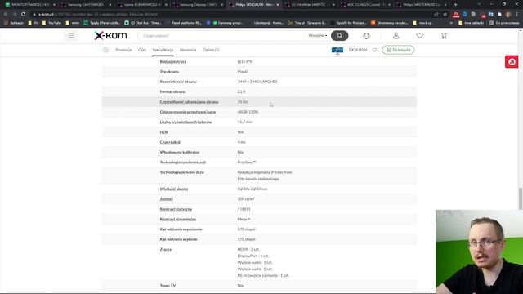
Task: Click the browser forward arrow
Action: pyautogui.click(x=15, y=15)
